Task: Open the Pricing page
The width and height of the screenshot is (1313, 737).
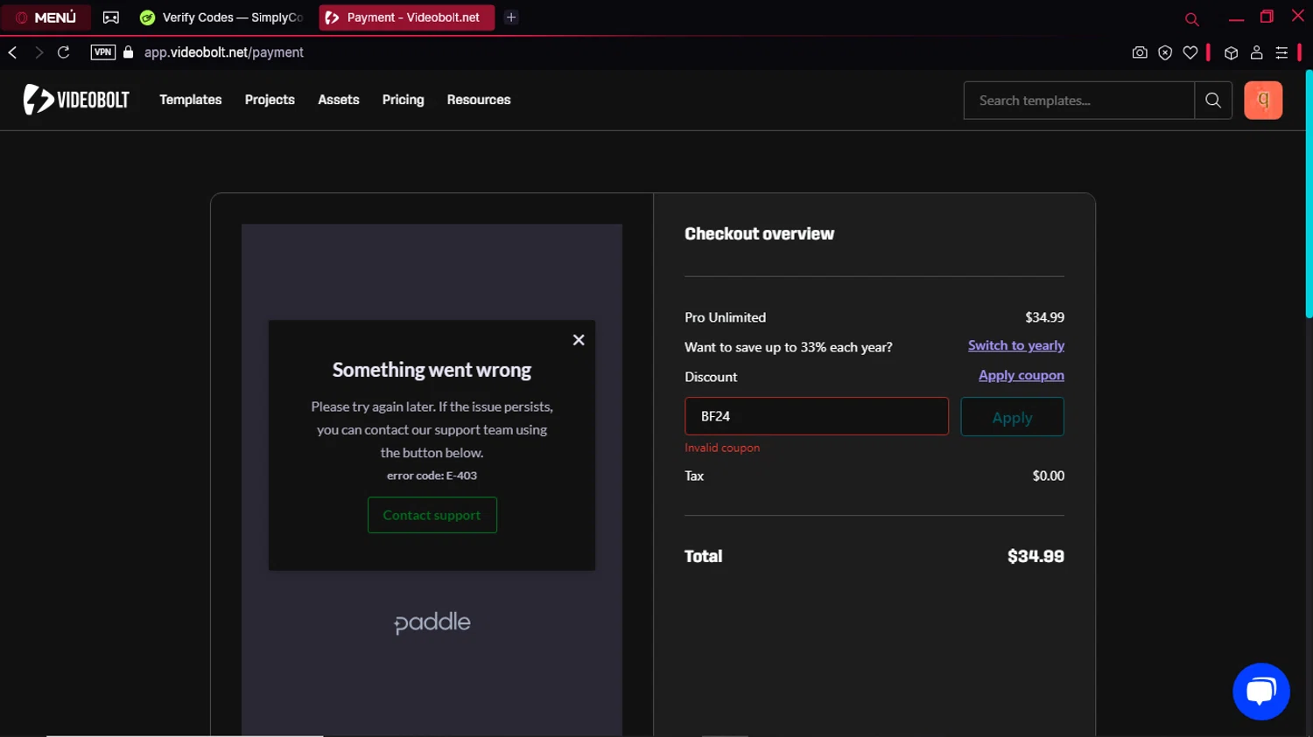Action: pos(403,100)
